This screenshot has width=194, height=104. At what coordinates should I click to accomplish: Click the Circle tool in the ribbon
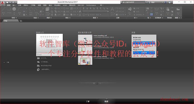click(14, 9)
